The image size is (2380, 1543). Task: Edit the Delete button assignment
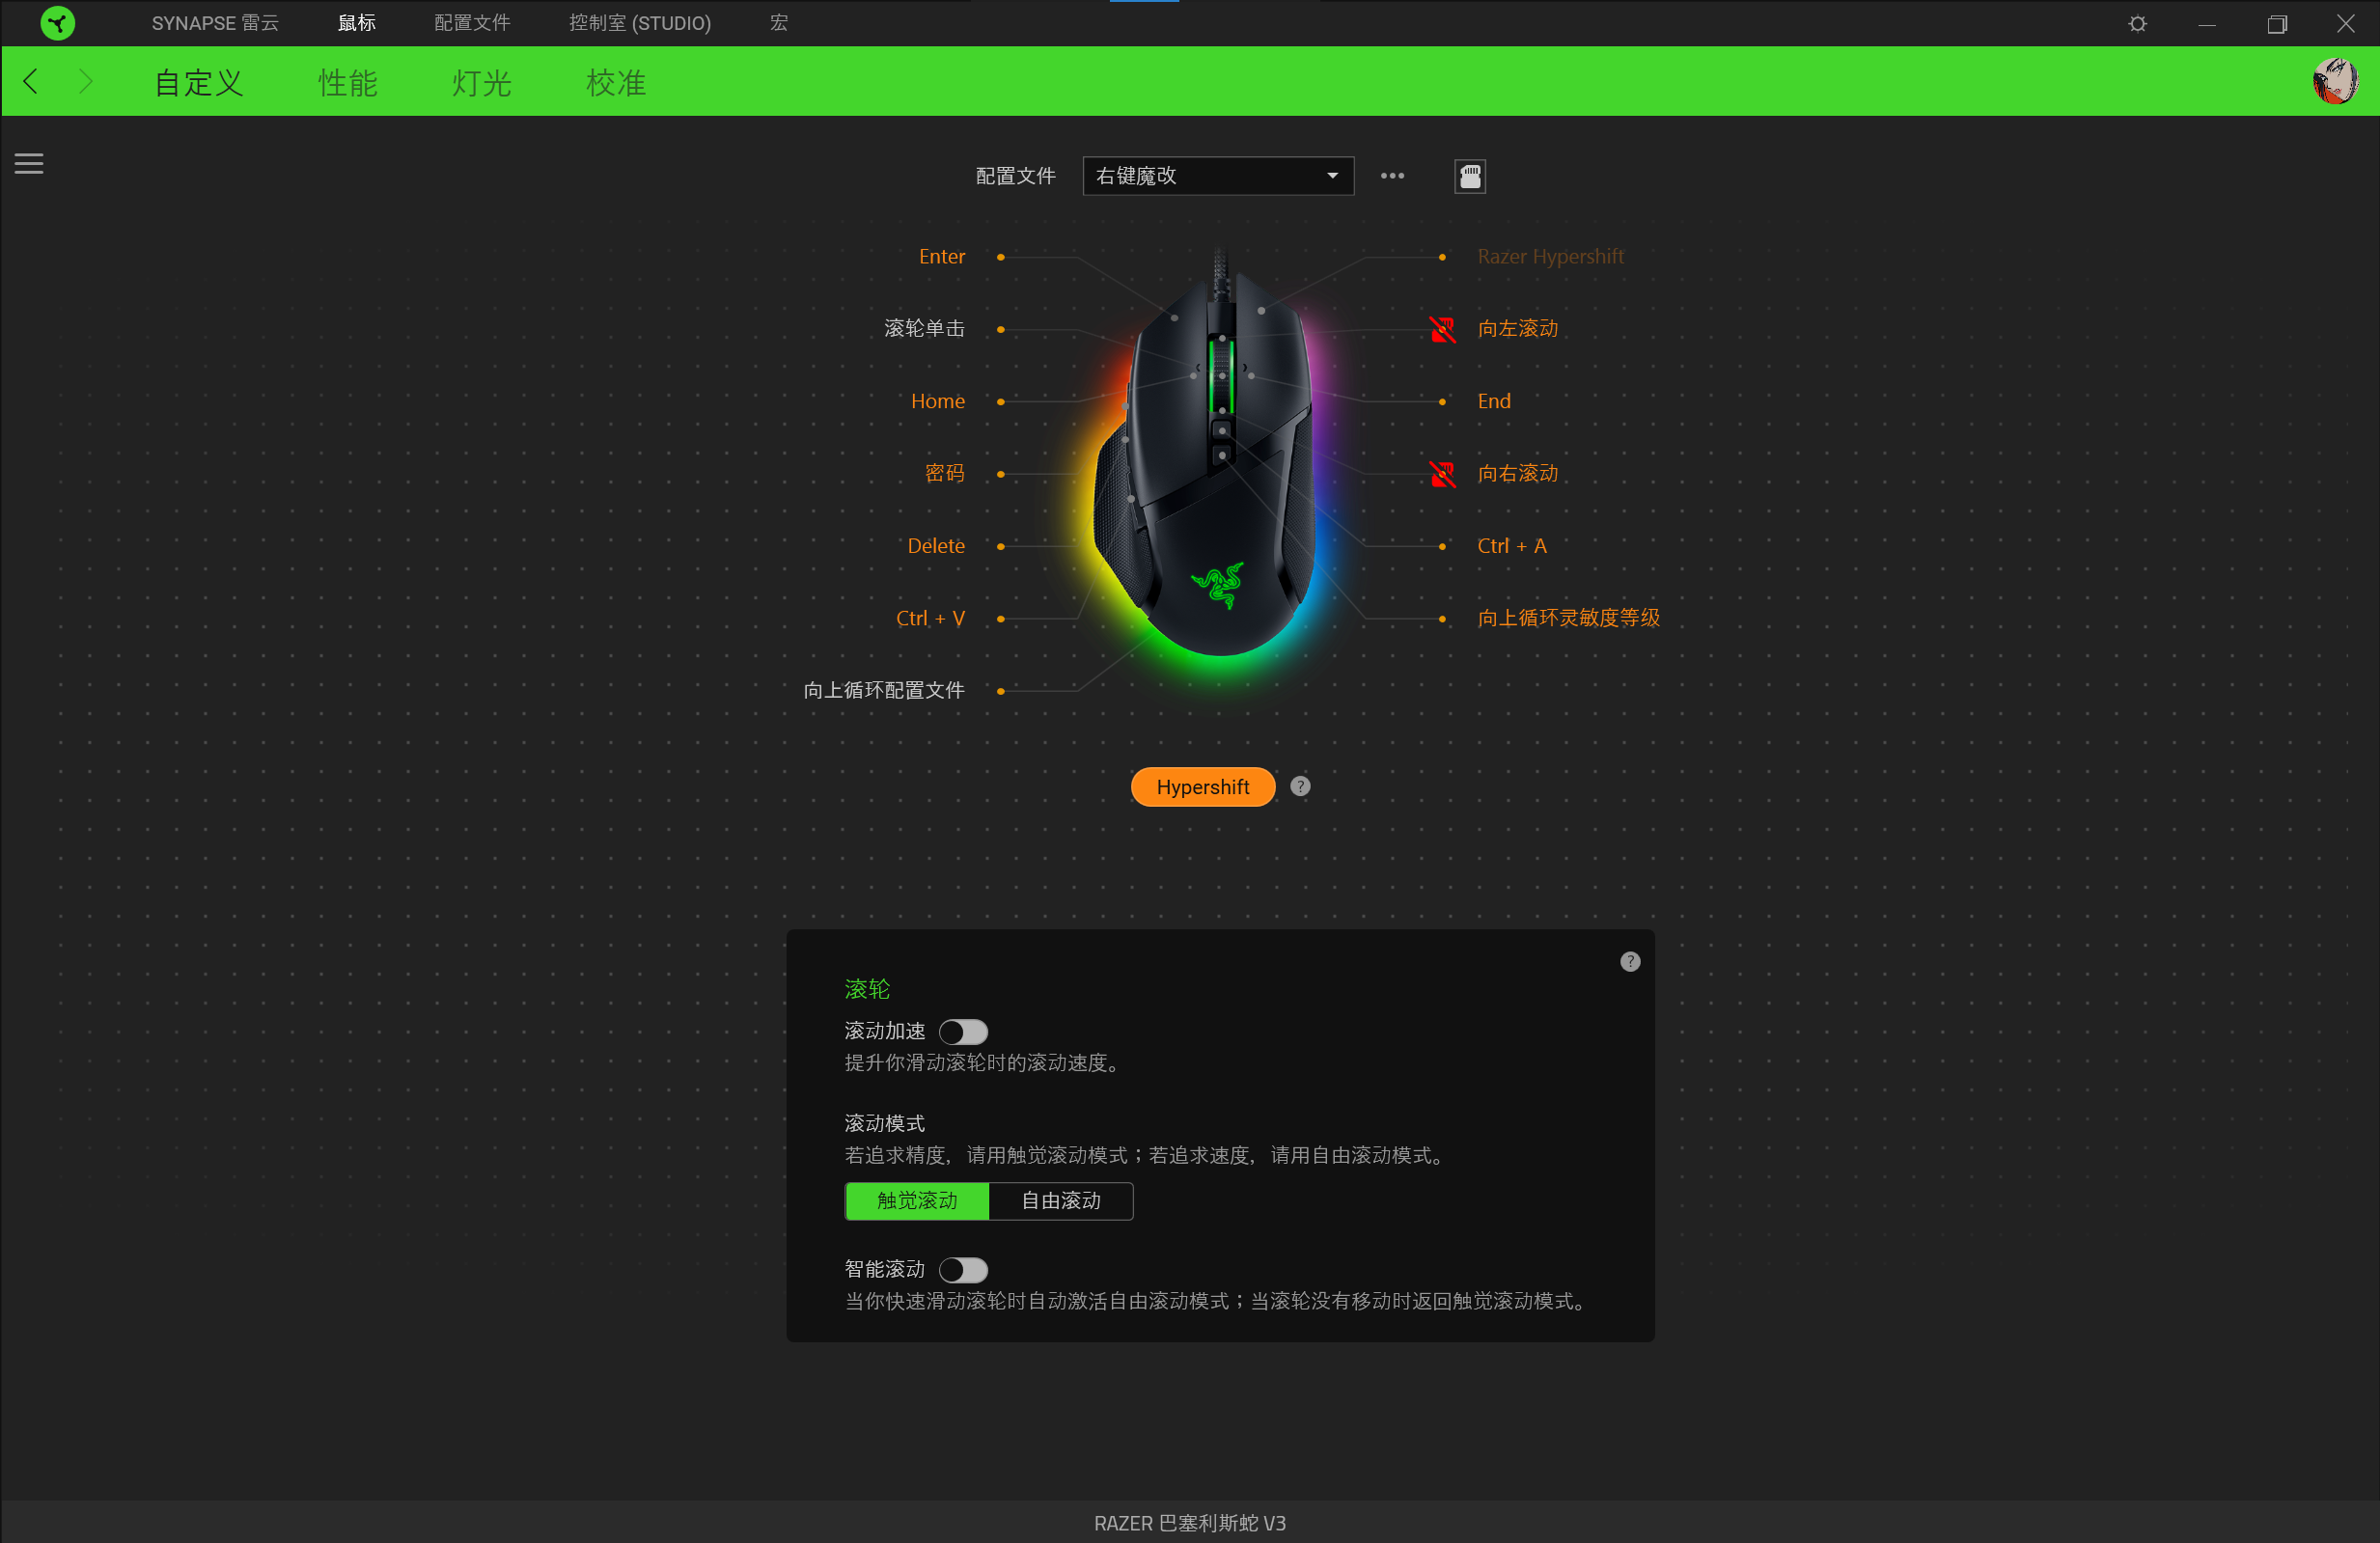pyautogui.click(x=935, y=546)
